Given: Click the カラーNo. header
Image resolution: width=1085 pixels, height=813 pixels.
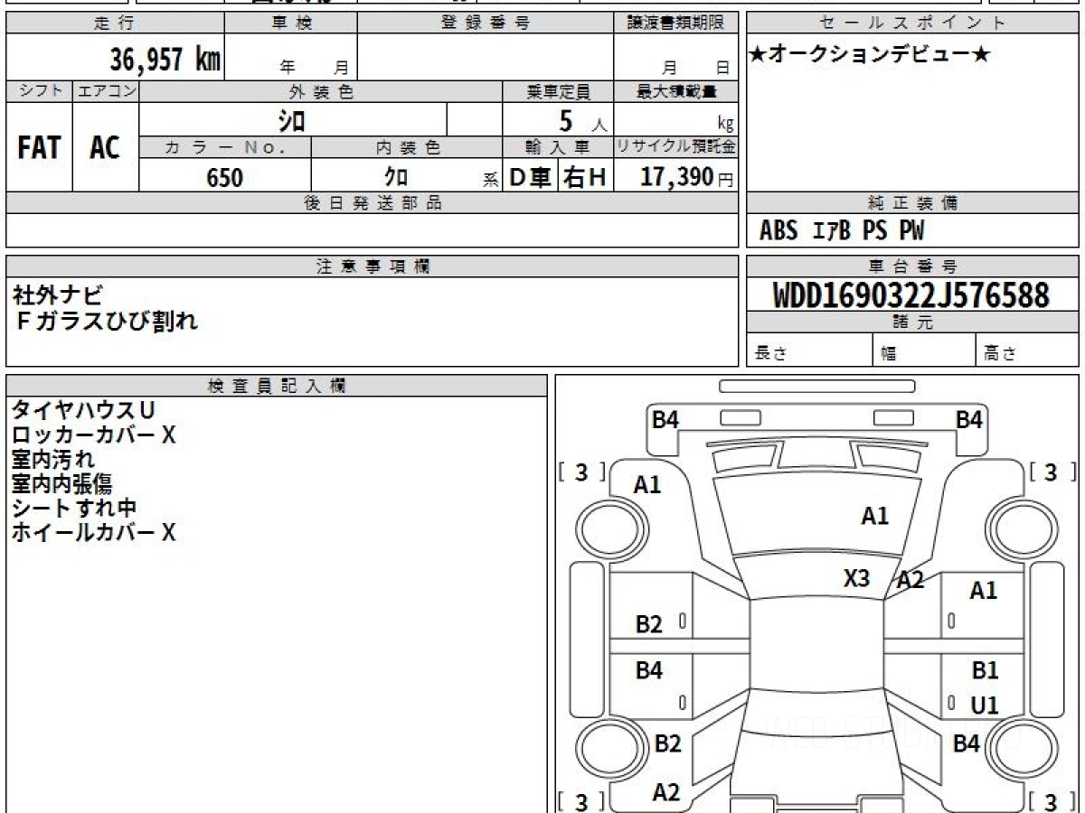Looking at the screenshot, I should (225, 147).
